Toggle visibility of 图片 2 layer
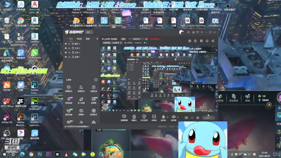 [66, 44]
